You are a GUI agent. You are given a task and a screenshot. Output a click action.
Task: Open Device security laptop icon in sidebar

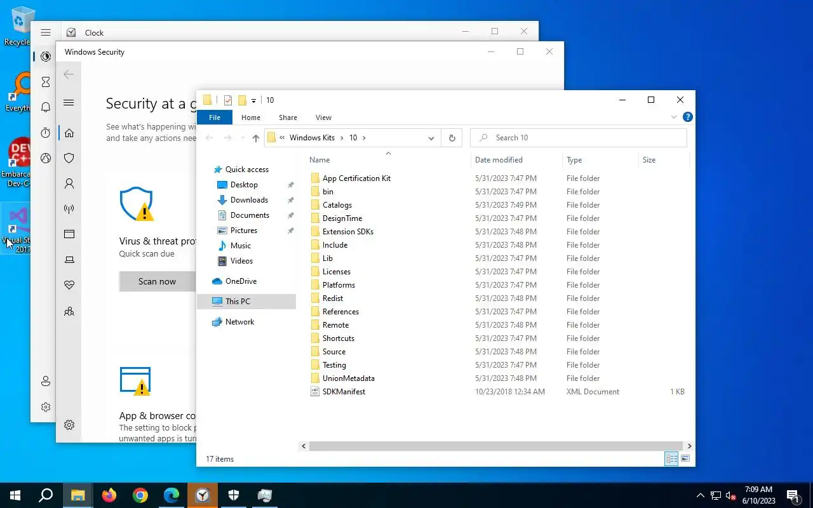point(69,260)
